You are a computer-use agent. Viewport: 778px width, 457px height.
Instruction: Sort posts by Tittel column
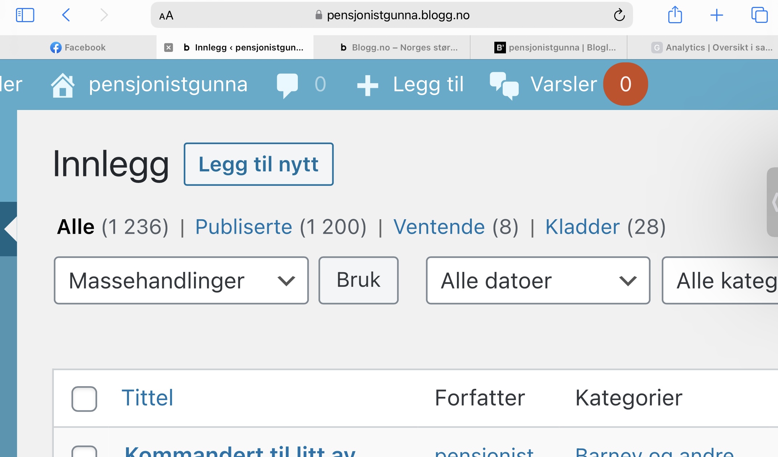pos(147,398)
